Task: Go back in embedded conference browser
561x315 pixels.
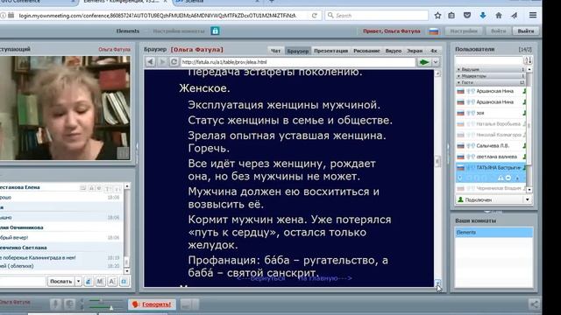Action: tap(150, 62)
